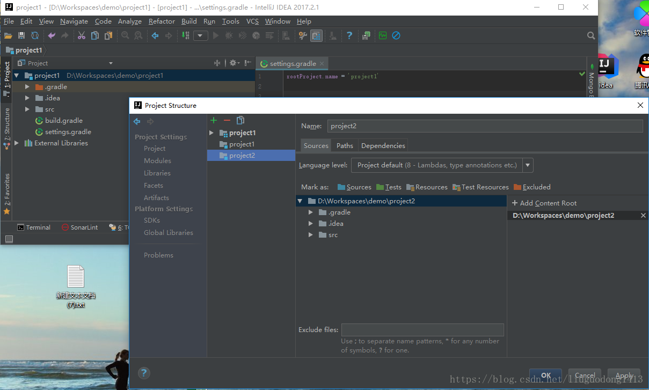This screenshot has height=390, width=649.
Task: Expand External Libraries node
Action: tap(17, 143)
